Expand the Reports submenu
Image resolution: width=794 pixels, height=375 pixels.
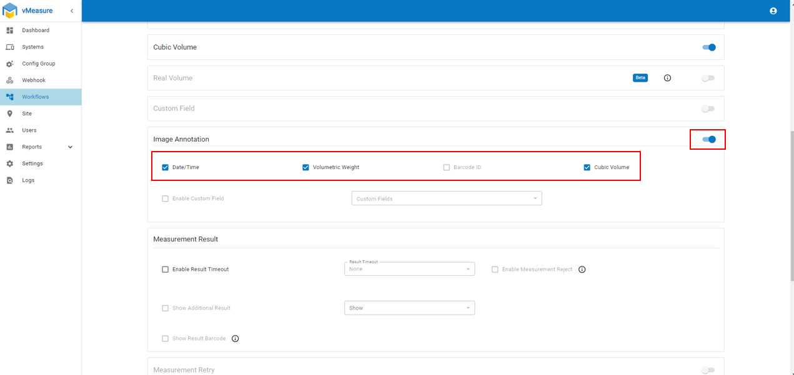click(70, 147)
